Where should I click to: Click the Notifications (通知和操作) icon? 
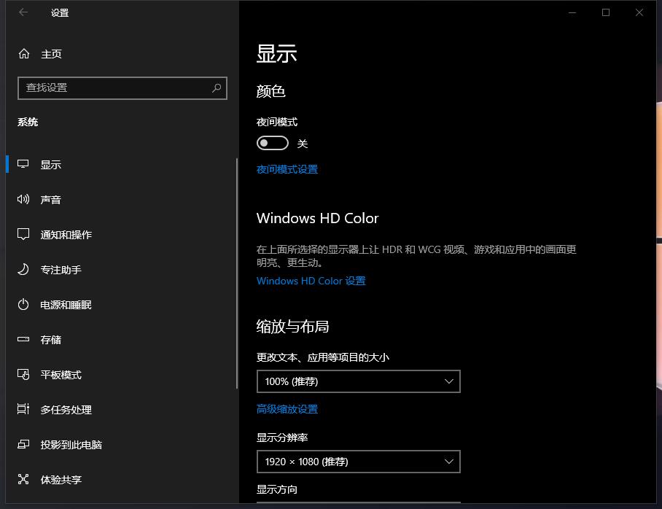pos(24,235)
